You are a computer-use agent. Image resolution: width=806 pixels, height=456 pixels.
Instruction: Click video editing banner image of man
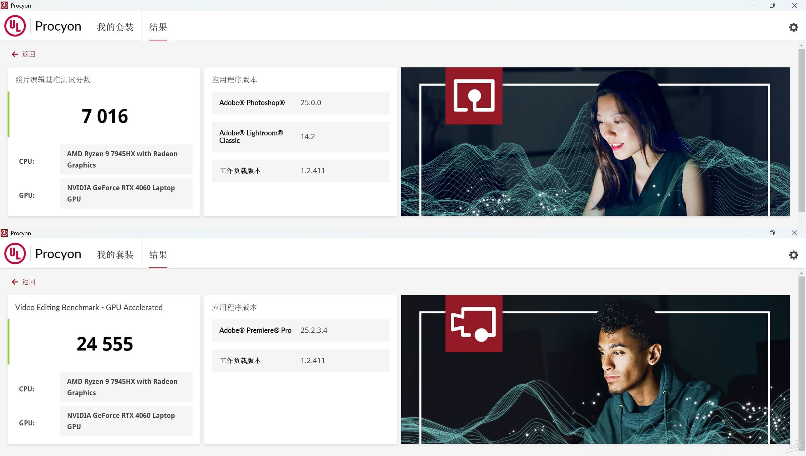(x=595, y=369)
